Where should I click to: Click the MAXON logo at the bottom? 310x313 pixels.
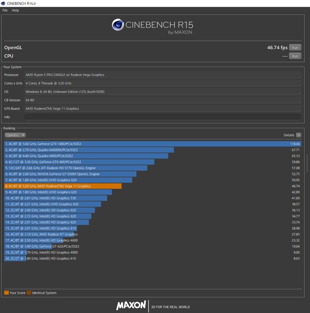131,305
